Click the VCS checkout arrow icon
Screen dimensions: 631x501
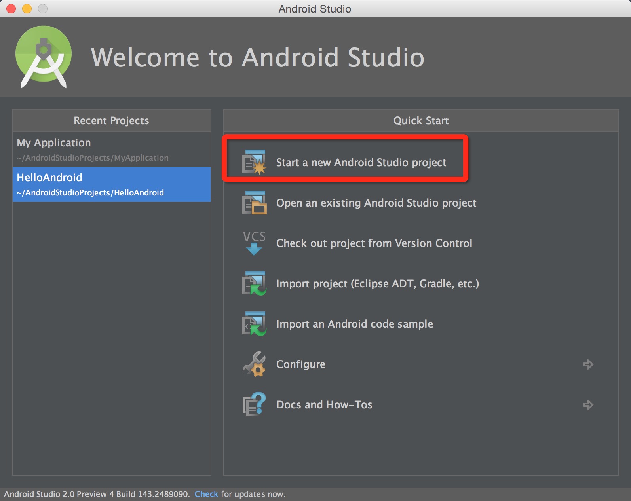click(x=254, y=243)
